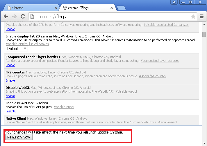207x146 pixels.
Task: Select the chrome://flags tab
Action: coord(88,8)
